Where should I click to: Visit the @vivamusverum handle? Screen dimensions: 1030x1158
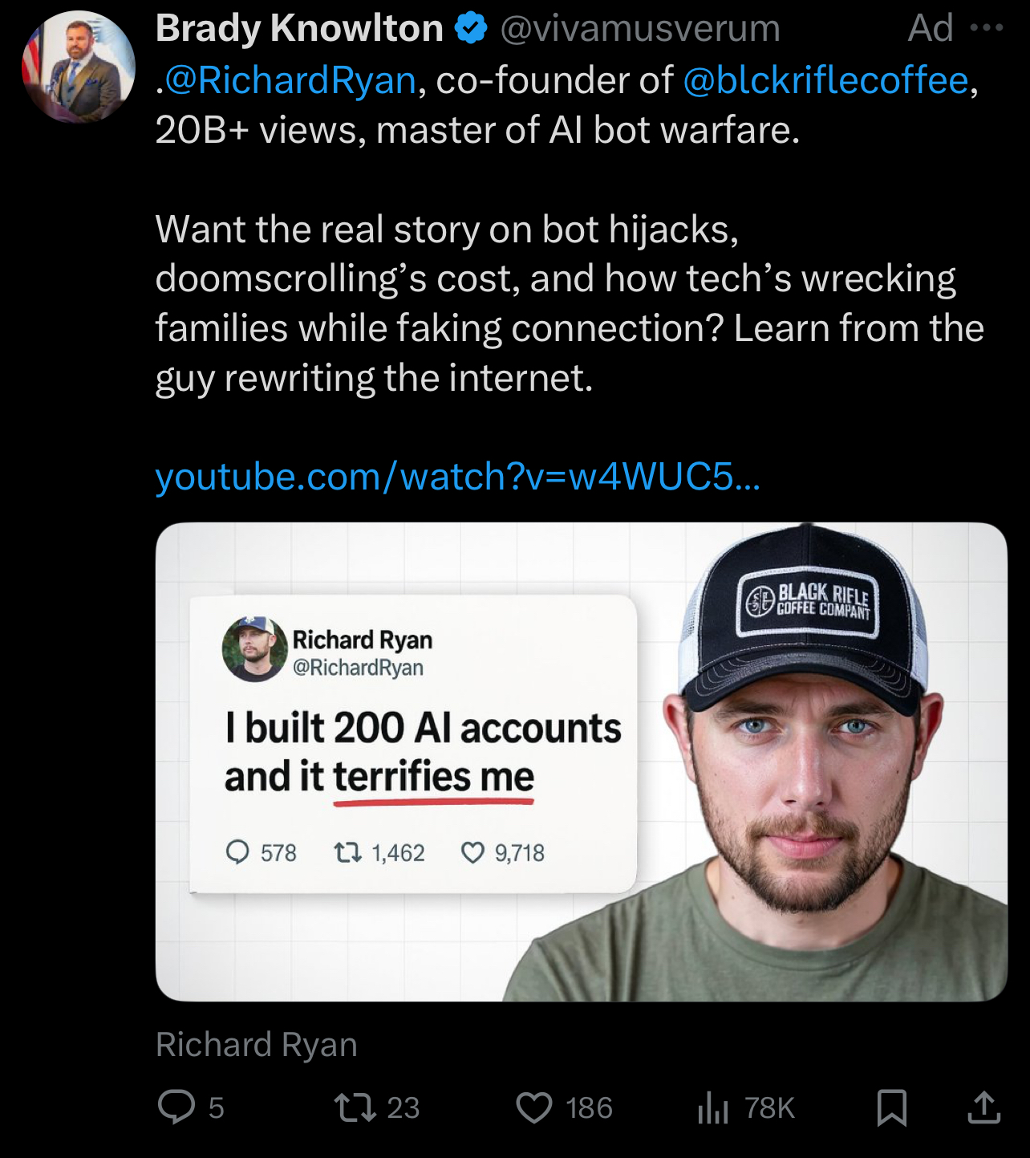point(640,28)
